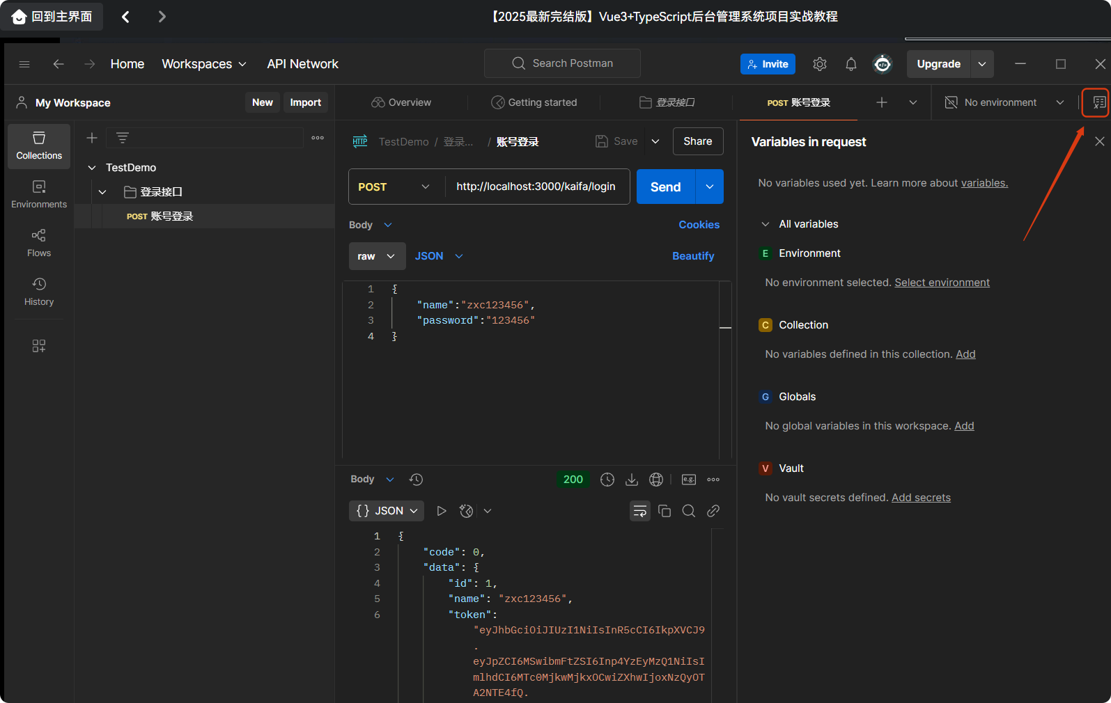Search within the response body

[x=689, y=511]
